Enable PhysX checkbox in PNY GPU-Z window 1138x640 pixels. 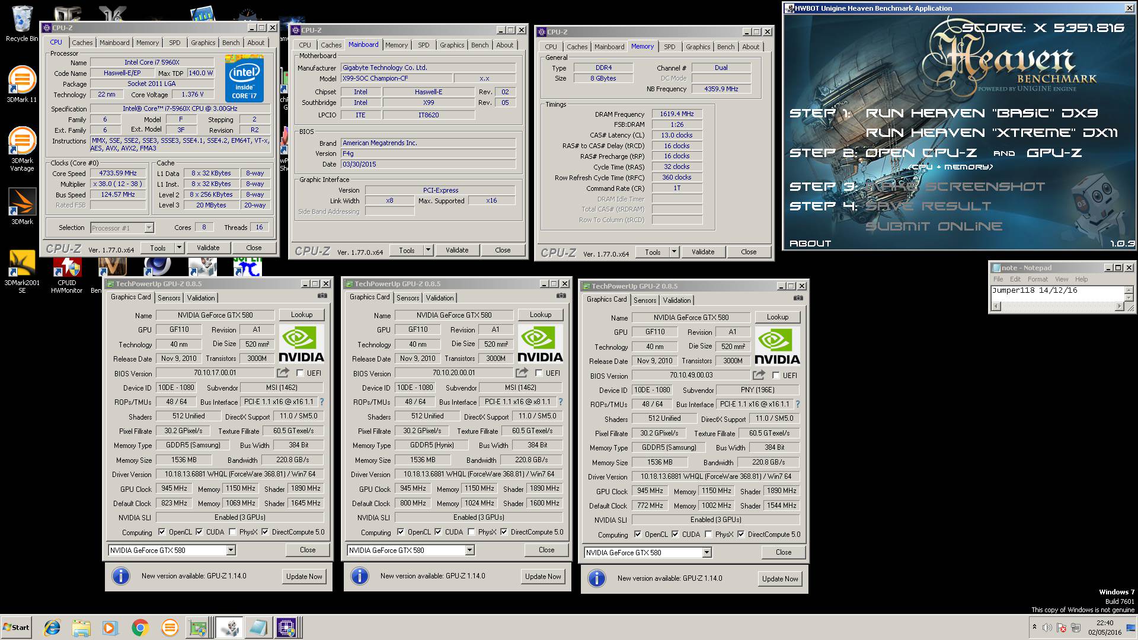[x=708, y=535]
